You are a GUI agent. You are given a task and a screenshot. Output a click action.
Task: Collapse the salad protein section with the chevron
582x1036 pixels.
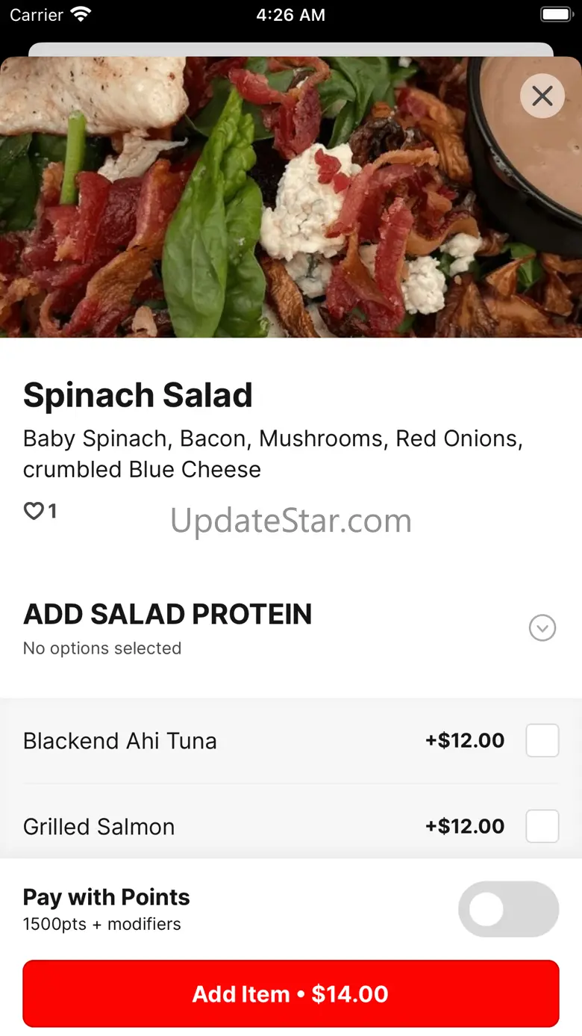pos(542,628)
